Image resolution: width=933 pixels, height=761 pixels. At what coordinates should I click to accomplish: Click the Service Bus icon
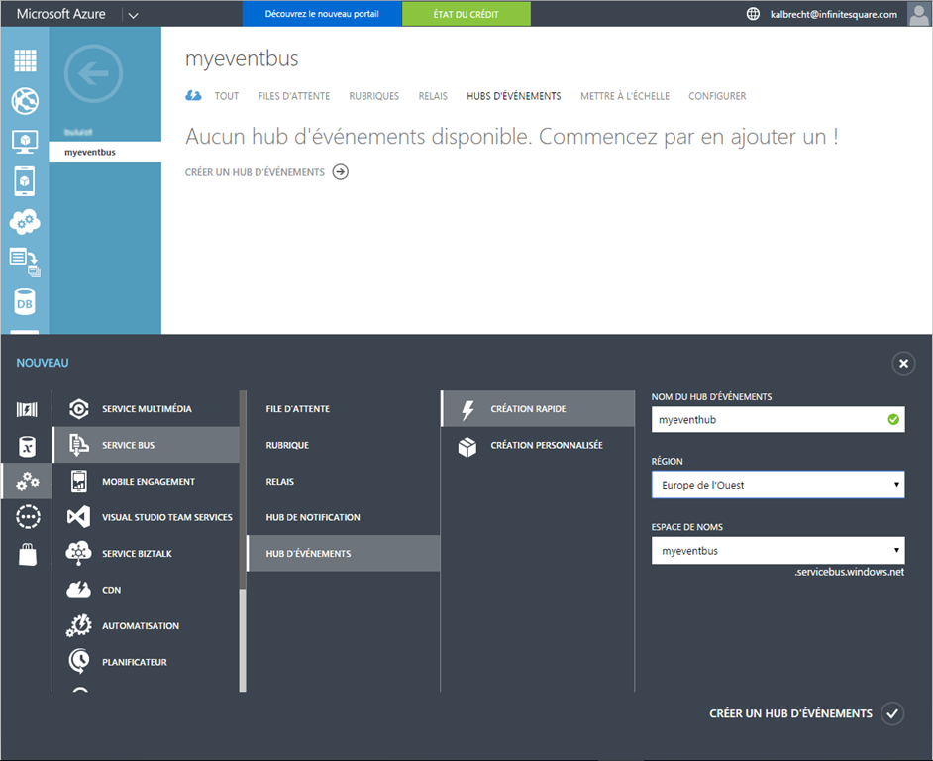pos(78,445)
